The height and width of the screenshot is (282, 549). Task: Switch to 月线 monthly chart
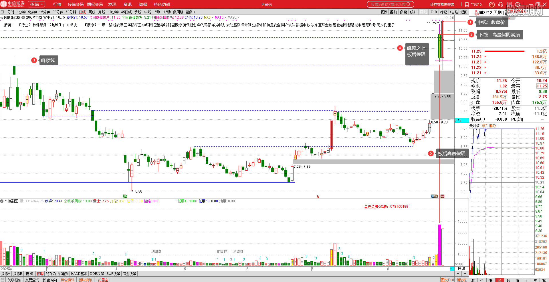pos(102,12)
